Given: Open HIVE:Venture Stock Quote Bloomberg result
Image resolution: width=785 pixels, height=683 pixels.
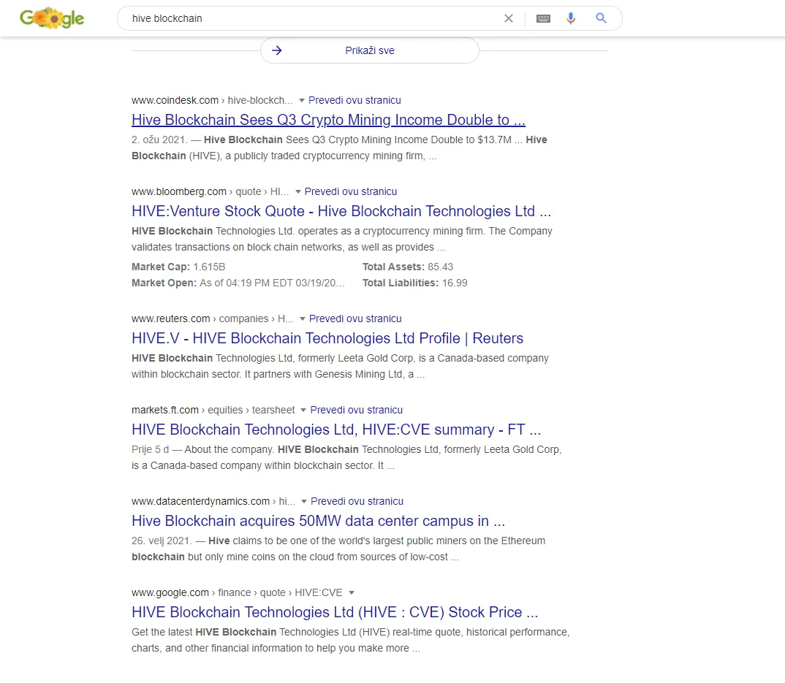Looking at the screenshot, I should pos(341,211).
